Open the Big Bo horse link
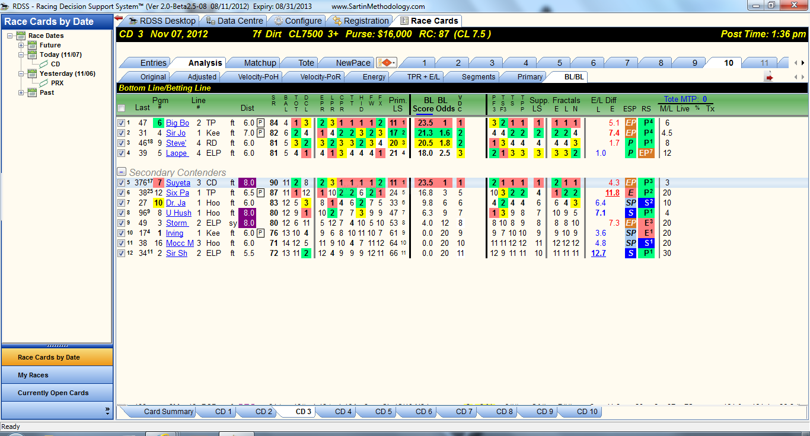Image resolution: width=810 pixels, height=436 pixels. [x=177, y=123]
